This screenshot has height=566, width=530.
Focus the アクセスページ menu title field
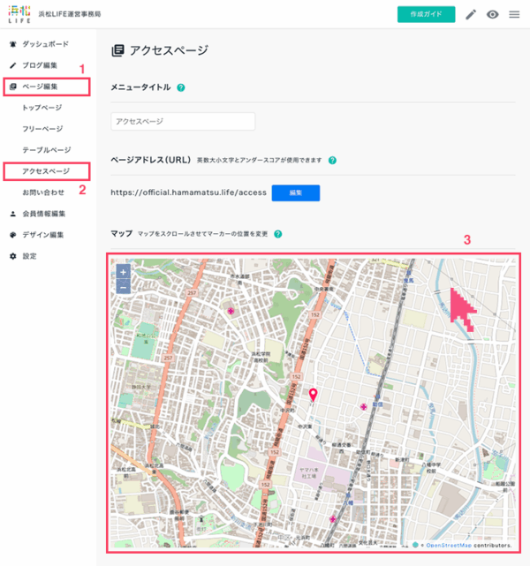tap(183, 121)
